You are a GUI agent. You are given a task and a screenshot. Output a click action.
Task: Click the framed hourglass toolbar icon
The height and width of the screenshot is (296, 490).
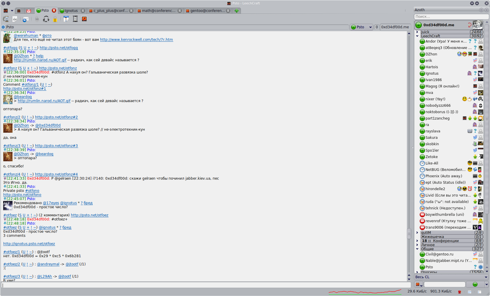tap(75, 19)
